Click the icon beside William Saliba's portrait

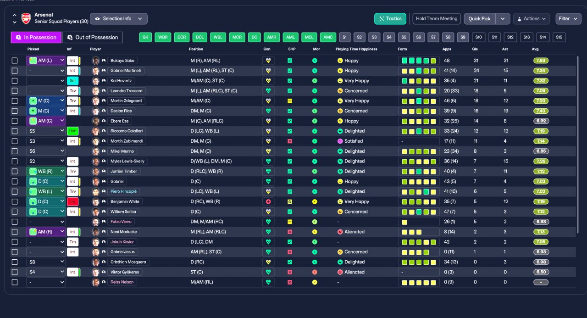point(104,212)
